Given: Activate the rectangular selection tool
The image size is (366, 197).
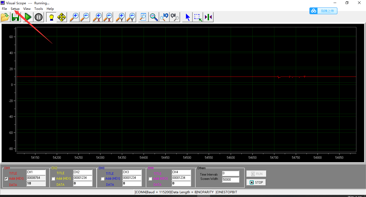Looking at the screenshot, I should point(198,17).
